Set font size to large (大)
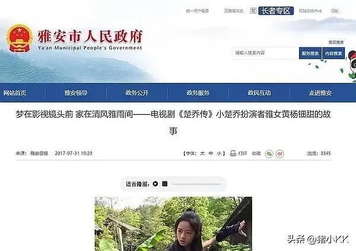356x251 pixels. 202,153
